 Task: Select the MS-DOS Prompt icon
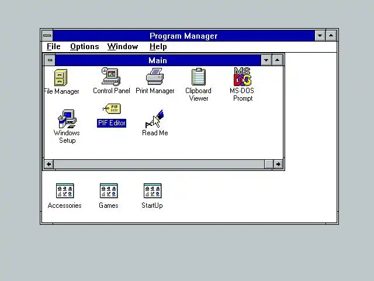click(x=243, y=77)
